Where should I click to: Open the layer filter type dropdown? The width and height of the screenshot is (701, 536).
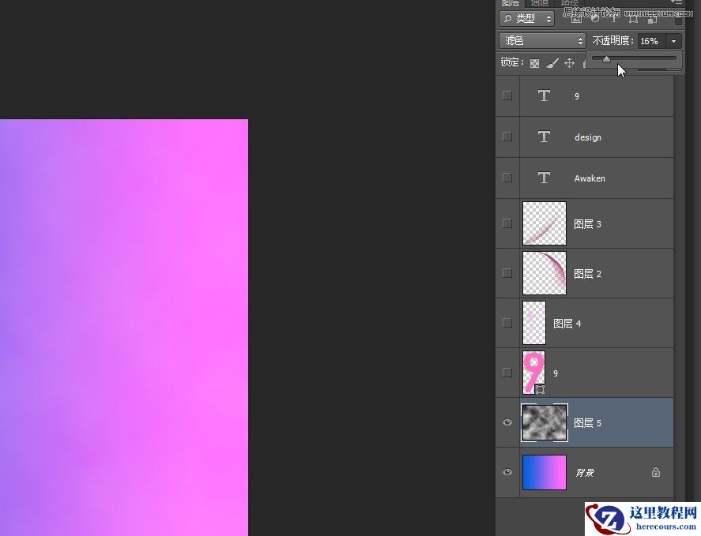[526, 18]
